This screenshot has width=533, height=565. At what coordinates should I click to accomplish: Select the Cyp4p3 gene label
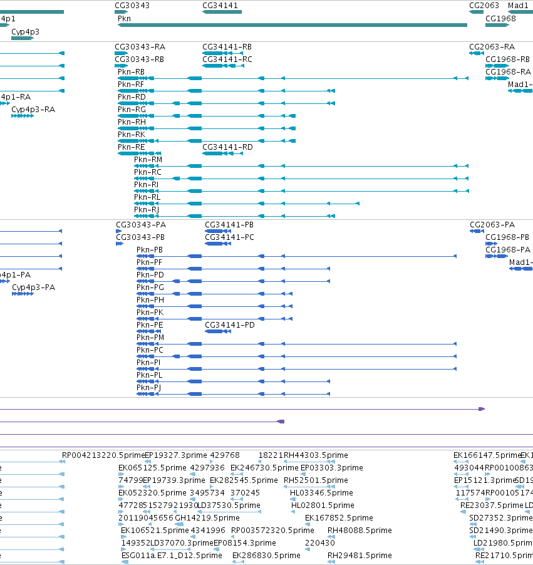coord(25,32)
